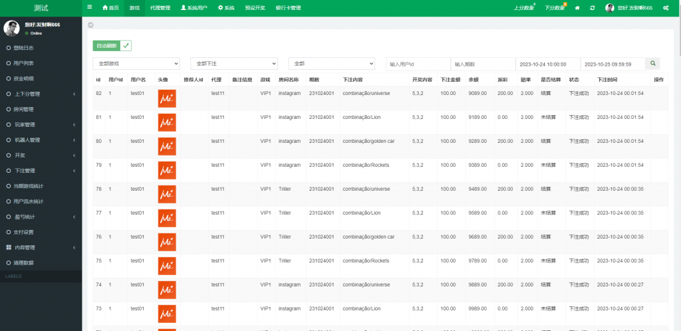
Task: Click the user profile avatar in top bar
Action: pyautogui.click(x=609, y=8)
